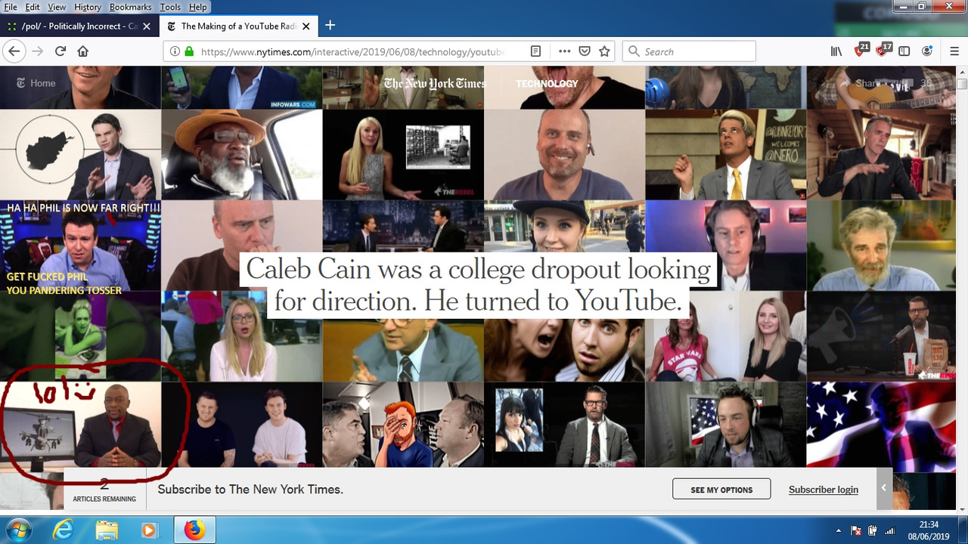Open the Edit menu
This screenshot has height=544, width=968.
pos(33,7)
